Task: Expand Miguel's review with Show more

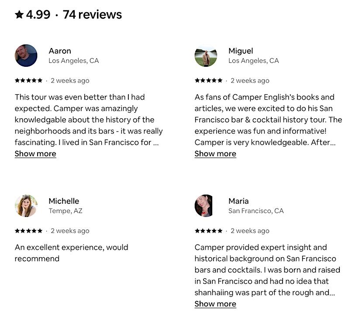Action: click(x=215, y=154)
